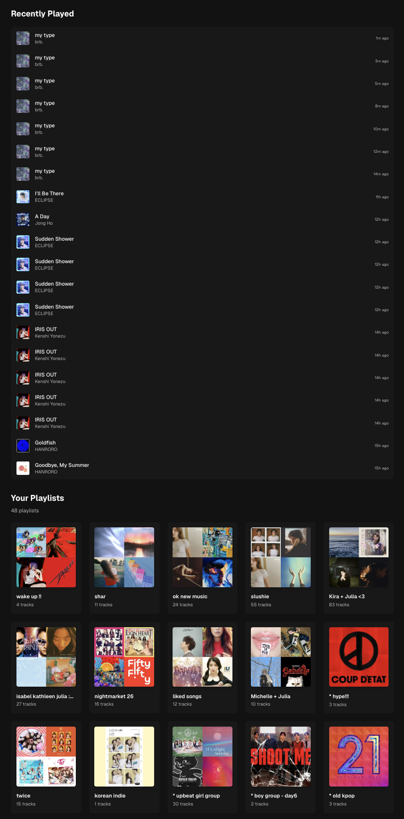Click the 'Your Playlists' heading
Image resolution: width=404 pixels, height=819 pixels.
[37, 498]
